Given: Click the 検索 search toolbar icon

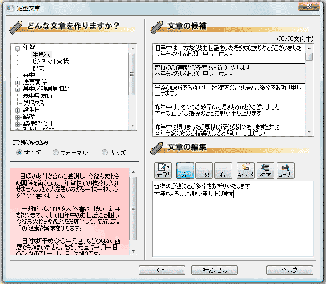Looking at the screenshot, I should pos(265,171).
